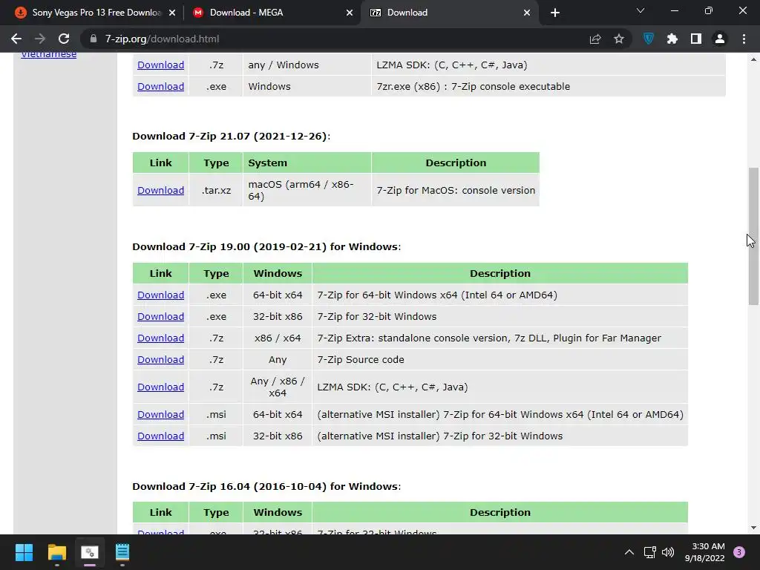Open the volume speaker tray icon
Screen dimensions: 760x570
coord(668,552)
